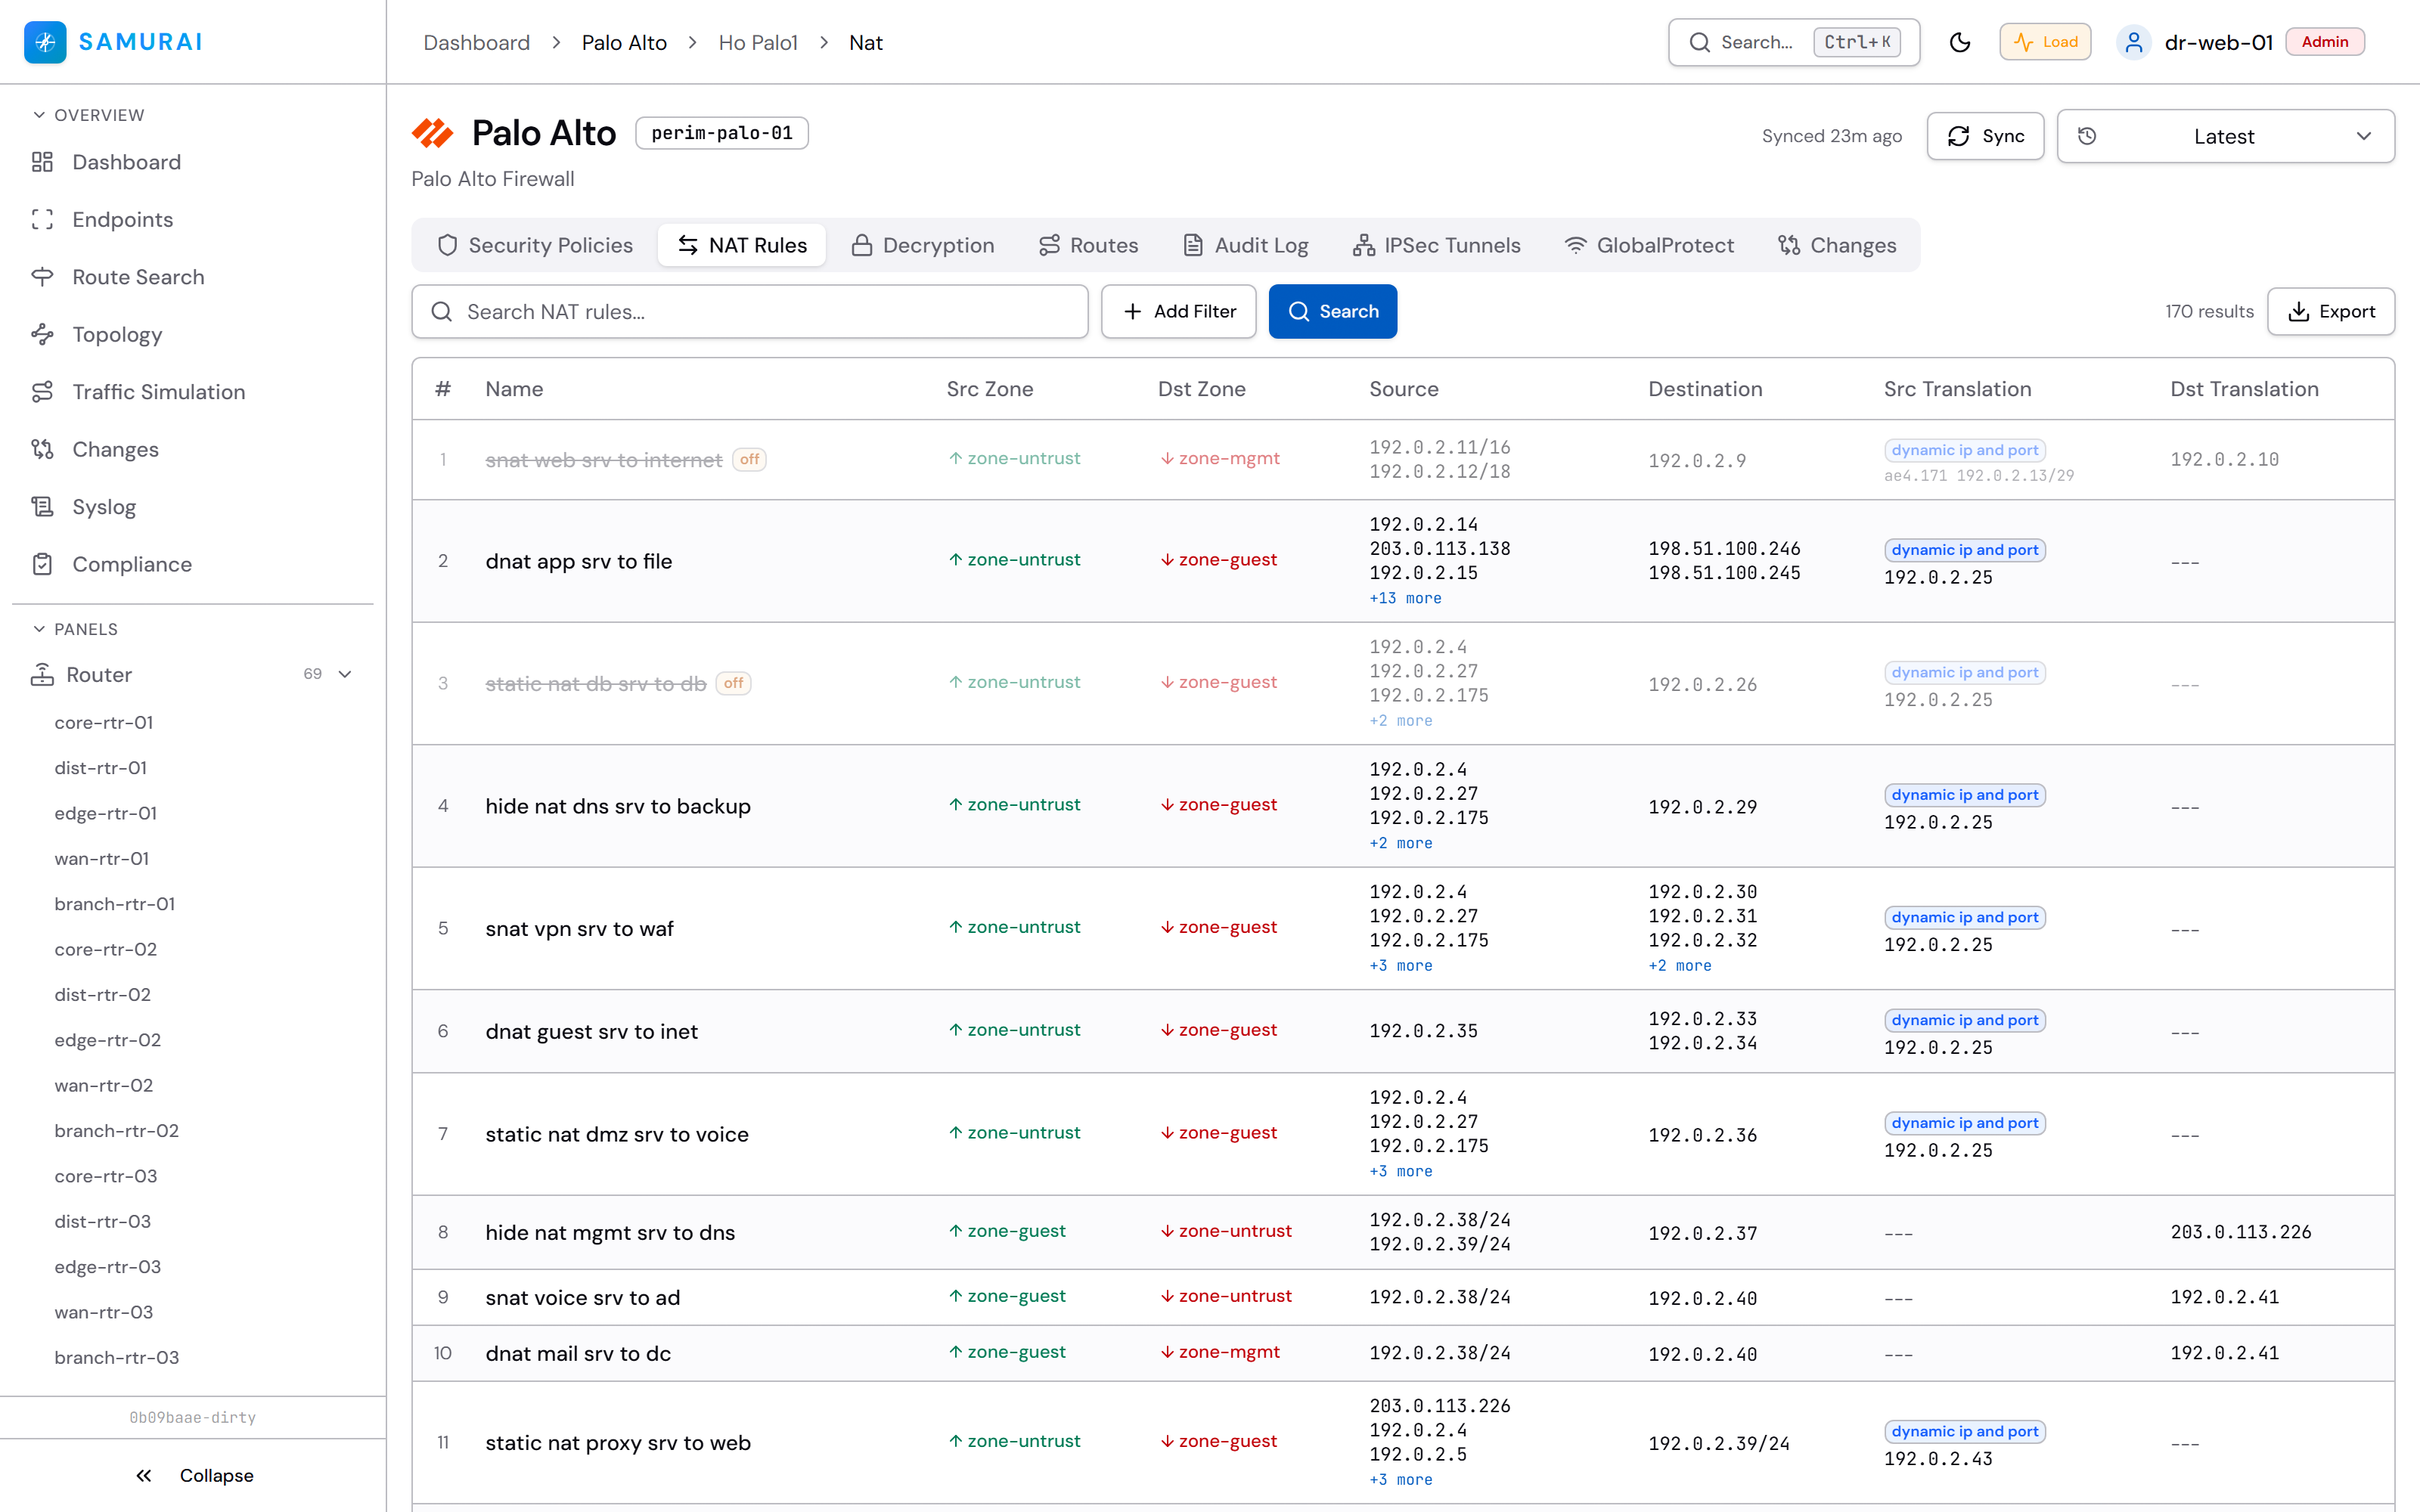
Task: Click dynamic ip and port badge in rule 6
Action: pyautogui.click(x=1965, y=1020)
